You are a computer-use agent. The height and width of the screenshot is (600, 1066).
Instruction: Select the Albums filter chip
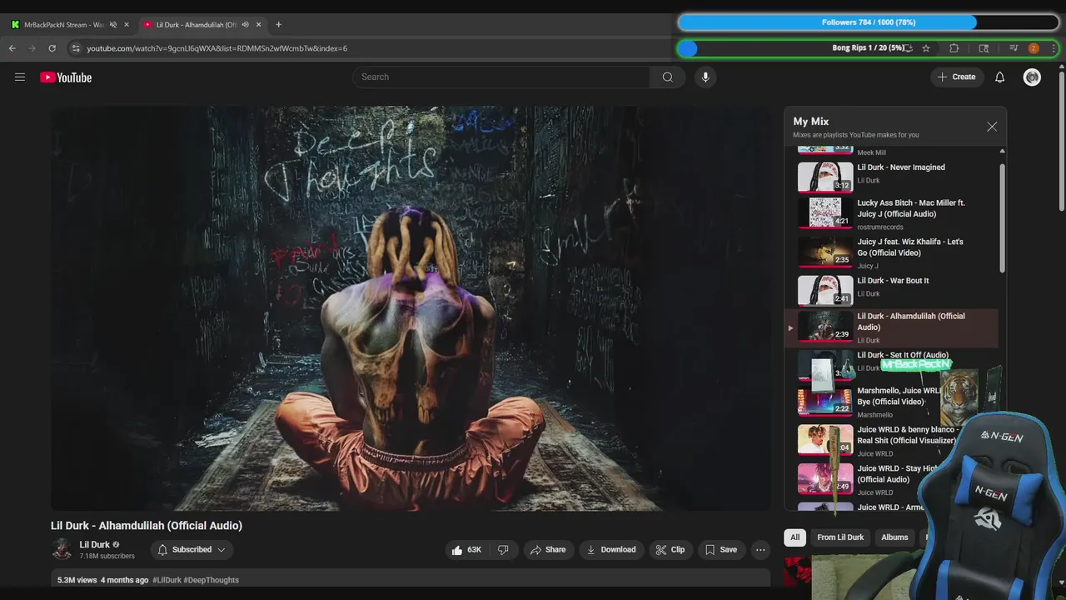894,537
